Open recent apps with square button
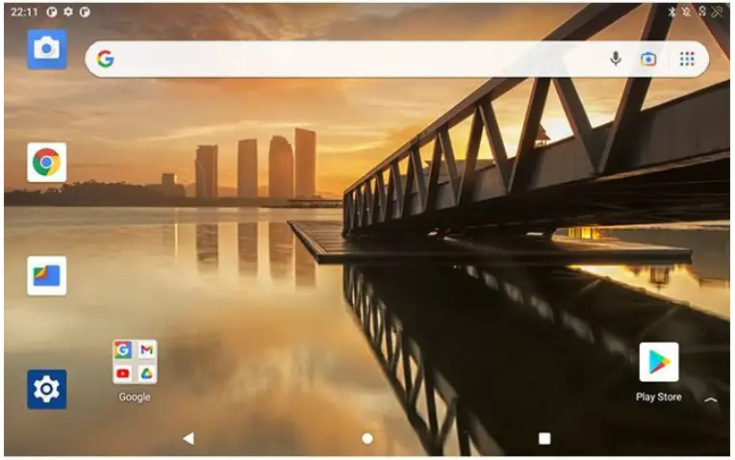This screenshot has width=735, height=460. click(545, 439)
